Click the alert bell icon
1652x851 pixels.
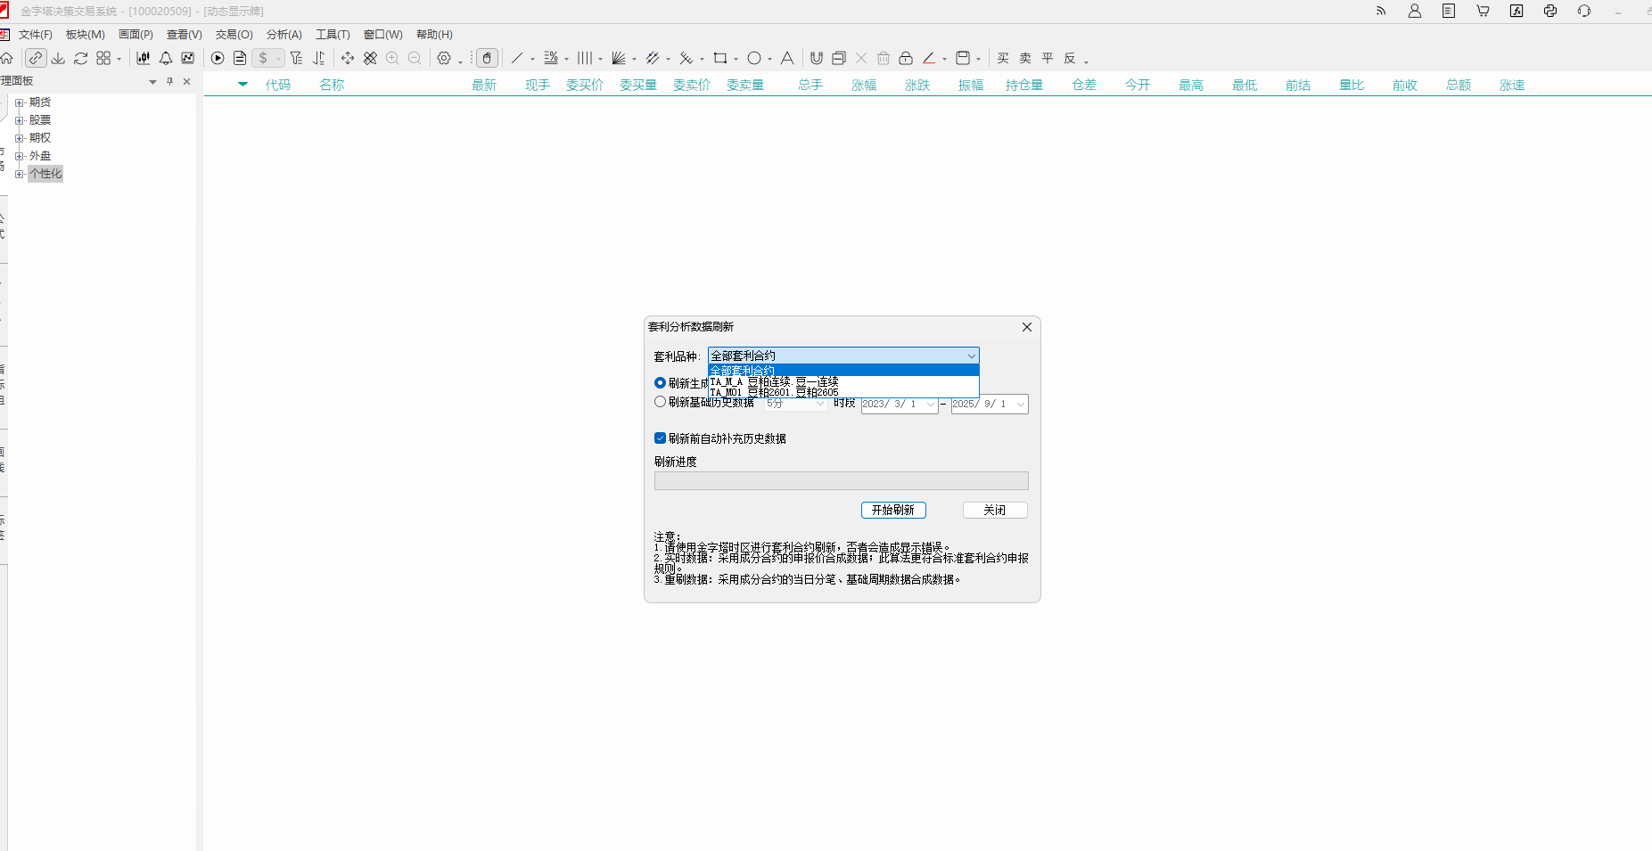click(x=166, y=58)
